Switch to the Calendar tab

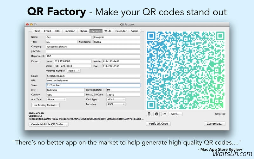[121, 31]
